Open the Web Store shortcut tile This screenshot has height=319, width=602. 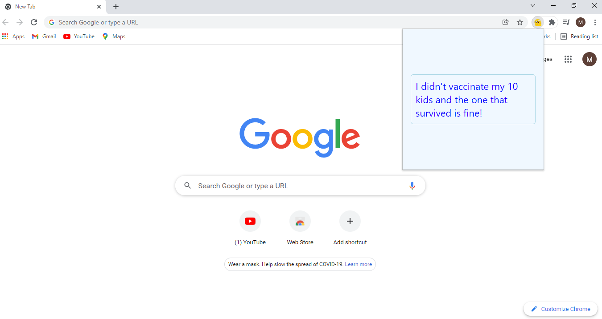click(x=300, y=228)
